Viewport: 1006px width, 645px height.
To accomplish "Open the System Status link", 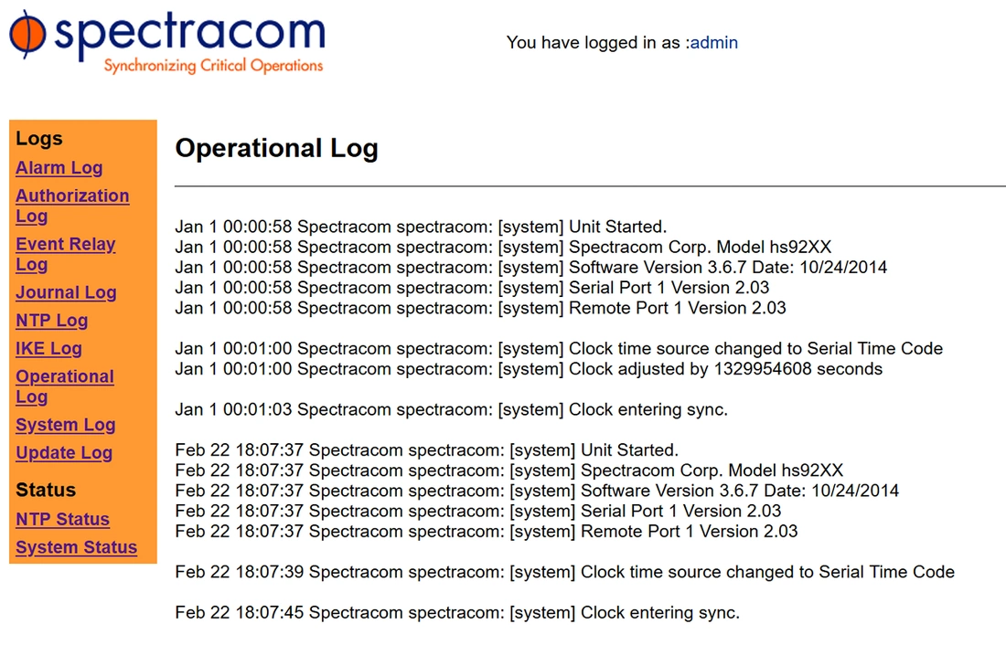I will tap(76, 547).
